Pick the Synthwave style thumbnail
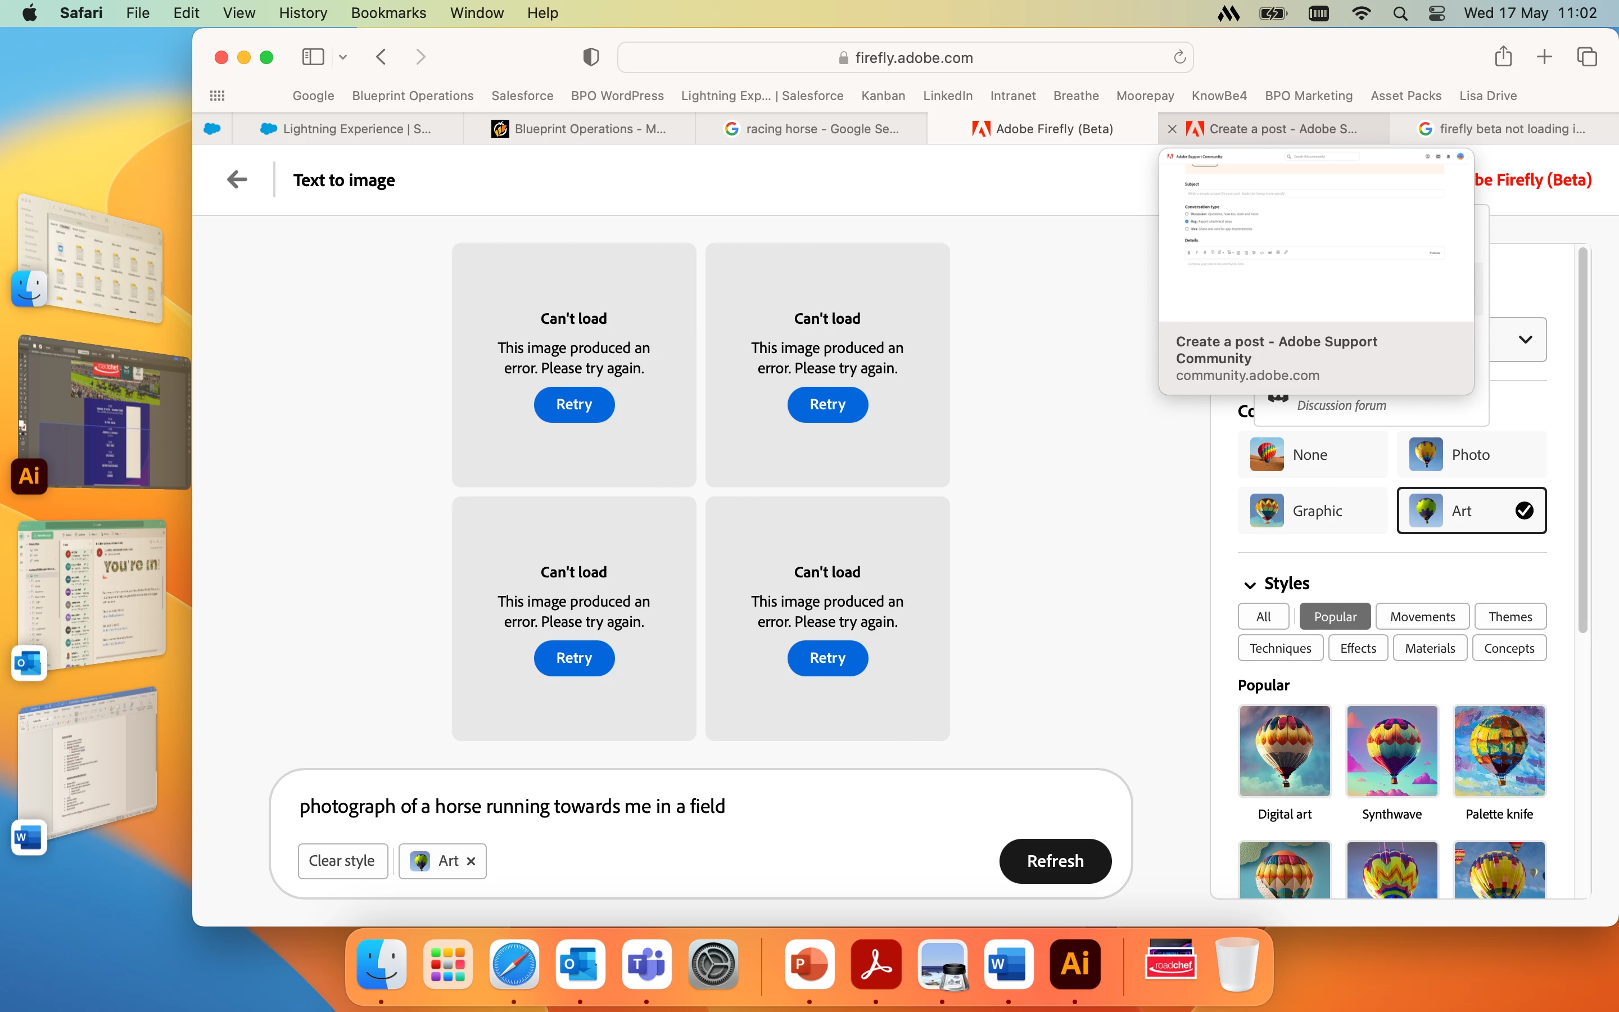This screenshot has height=1012, width=1619. coord(1391,751)
